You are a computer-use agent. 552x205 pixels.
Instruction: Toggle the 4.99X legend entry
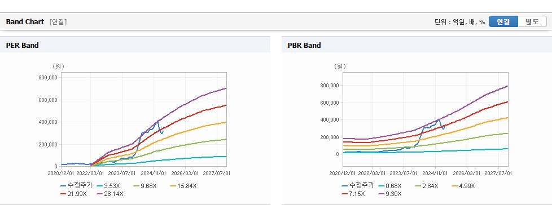(463, 186)
